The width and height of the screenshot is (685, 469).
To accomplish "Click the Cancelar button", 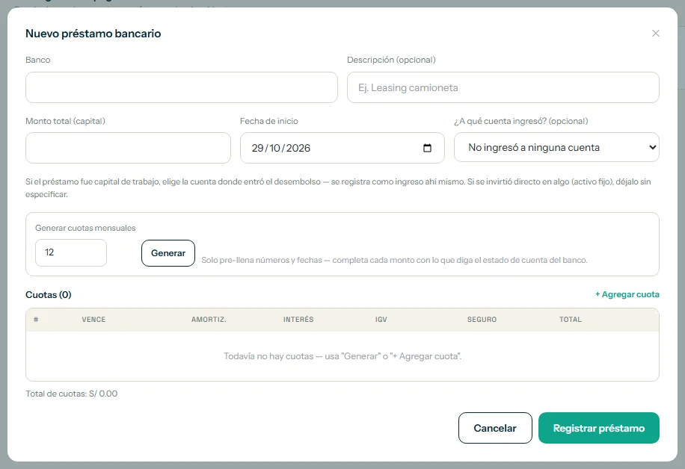I will [495, 428].
